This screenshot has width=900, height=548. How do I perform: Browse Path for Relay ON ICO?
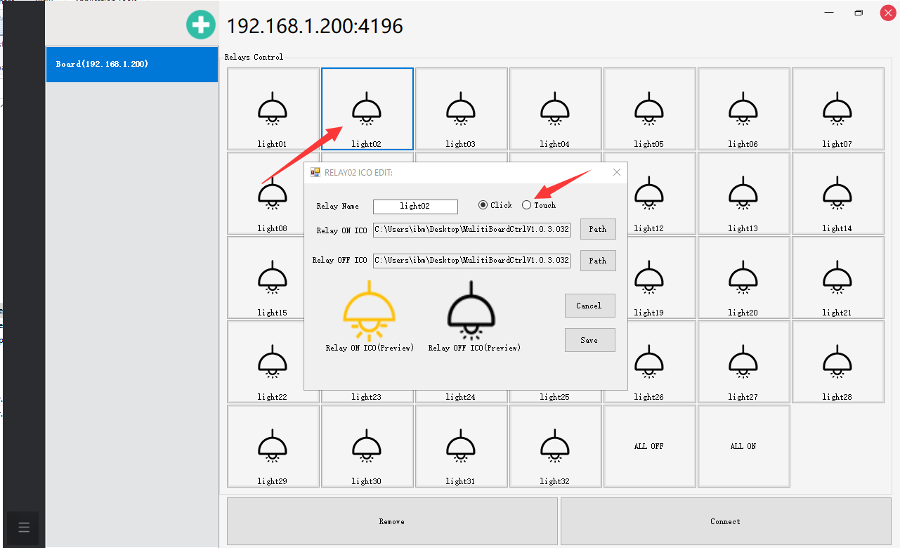coord(598,229)
